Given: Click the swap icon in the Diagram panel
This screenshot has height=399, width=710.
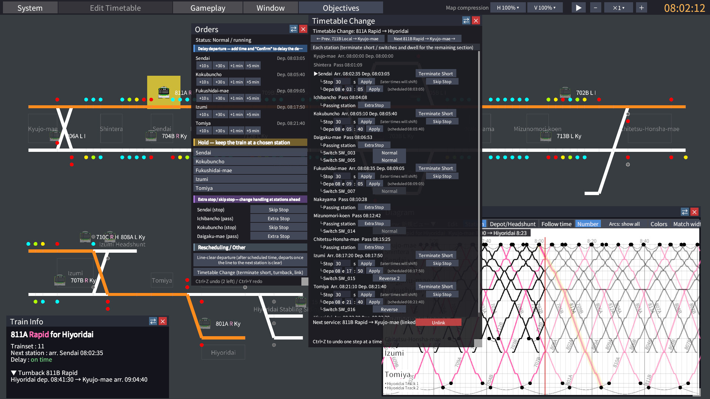Looking at the screenshot, I should tap(685, 212).
